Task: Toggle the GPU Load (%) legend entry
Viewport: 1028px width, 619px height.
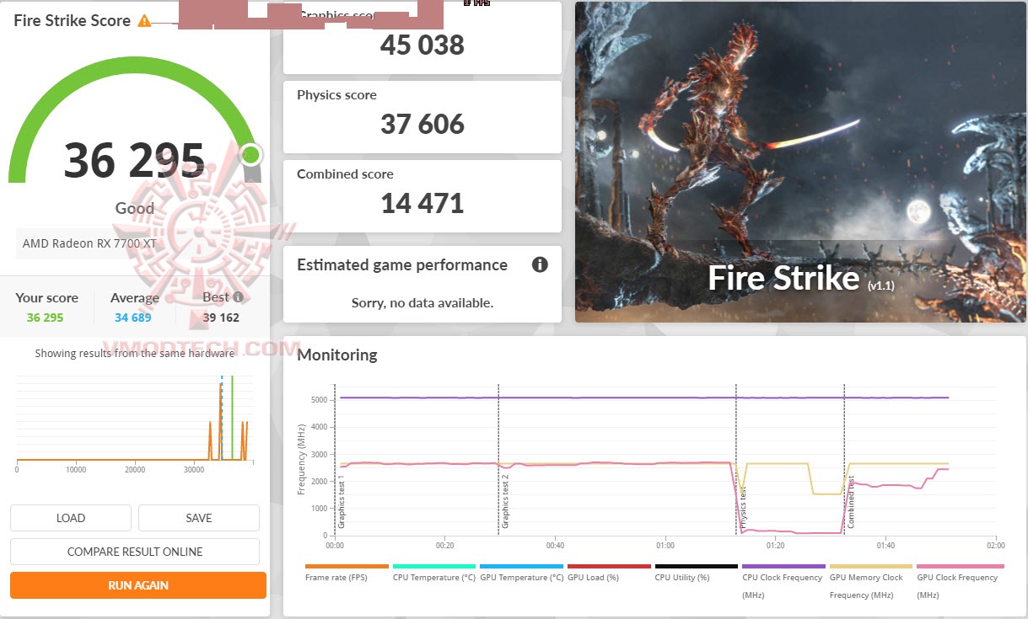Action: [609, 574]
